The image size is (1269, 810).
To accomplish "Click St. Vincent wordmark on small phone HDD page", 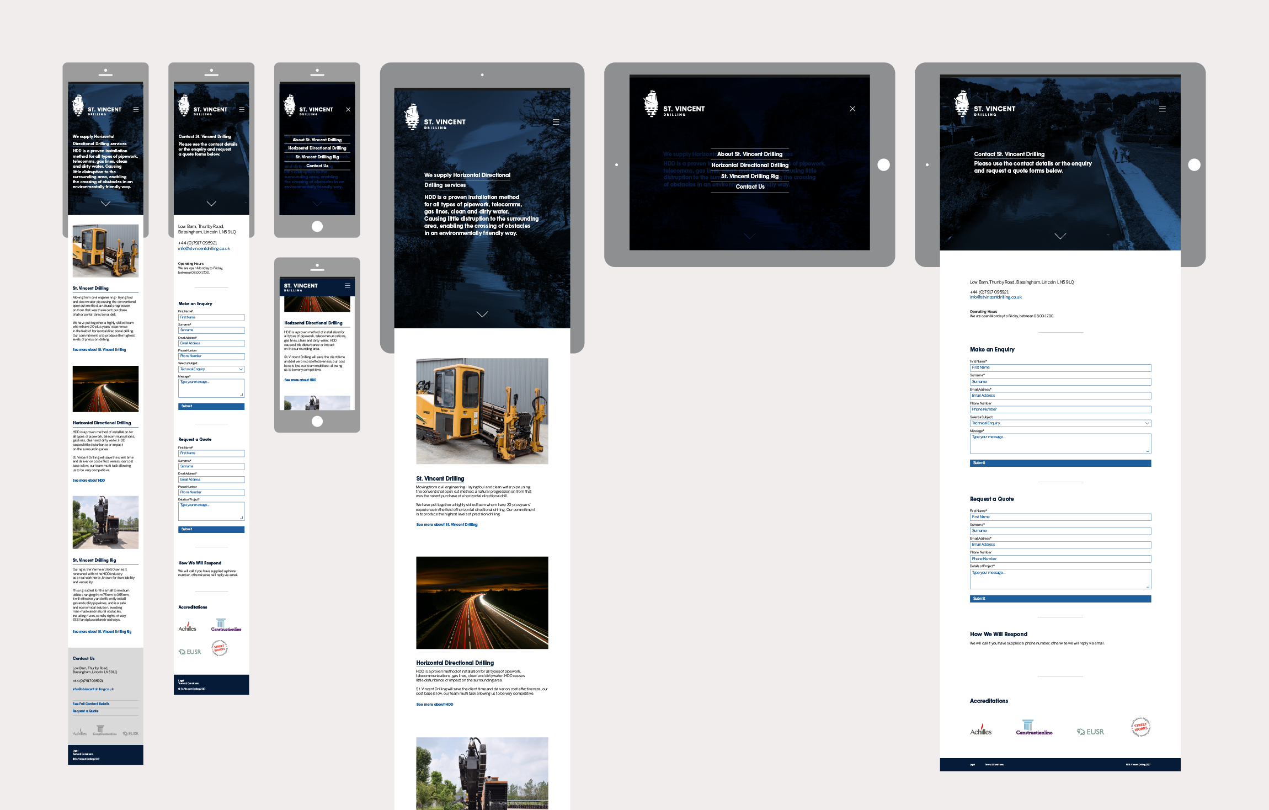I will 301,286.
